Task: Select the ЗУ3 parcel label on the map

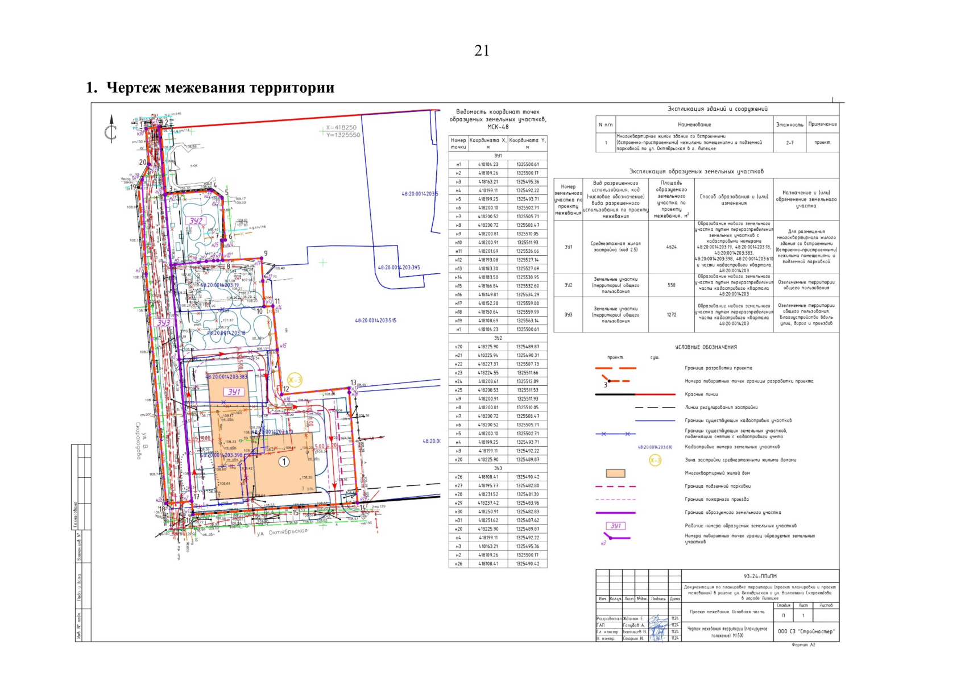Action: coord(164,322)
